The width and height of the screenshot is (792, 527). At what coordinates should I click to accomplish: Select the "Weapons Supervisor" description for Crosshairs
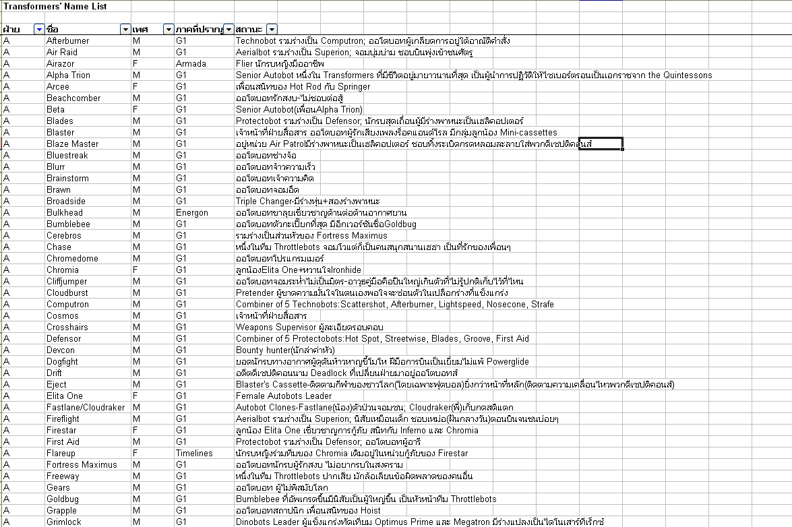[309, 327]
